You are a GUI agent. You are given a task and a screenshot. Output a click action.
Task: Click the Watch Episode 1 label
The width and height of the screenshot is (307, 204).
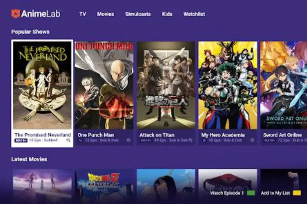click(227, 193)
